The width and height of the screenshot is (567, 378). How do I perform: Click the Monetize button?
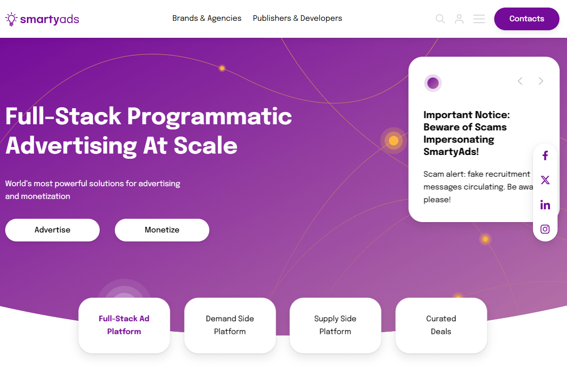pos(162,230)
